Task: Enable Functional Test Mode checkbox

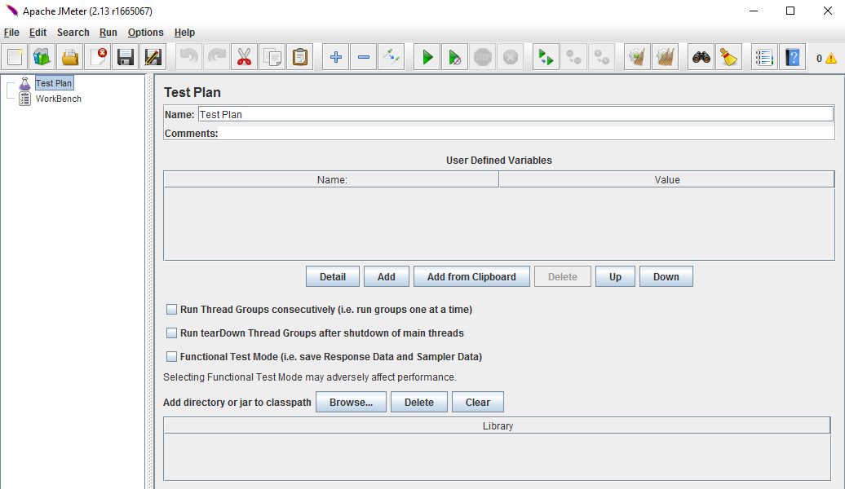Action: pos(171,356)
